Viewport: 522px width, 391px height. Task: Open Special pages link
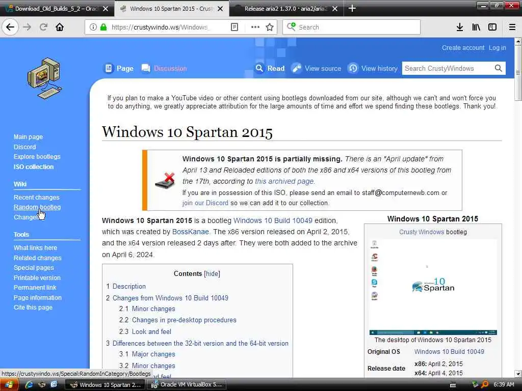(x=34, y=268)
